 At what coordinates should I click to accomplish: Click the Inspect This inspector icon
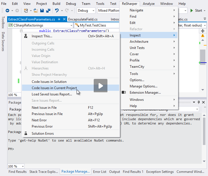pyautogui.click(x=26, y=36)
